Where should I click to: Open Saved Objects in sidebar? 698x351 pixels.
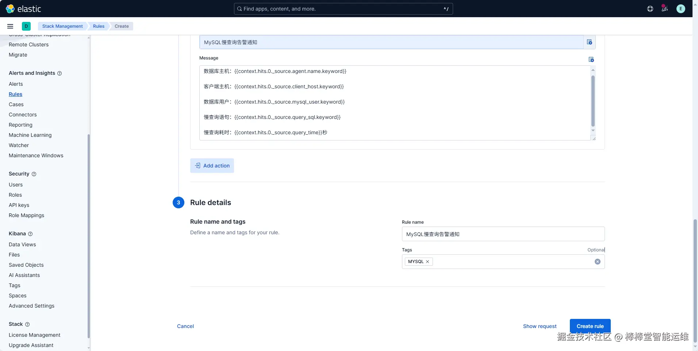pos(26,265)
